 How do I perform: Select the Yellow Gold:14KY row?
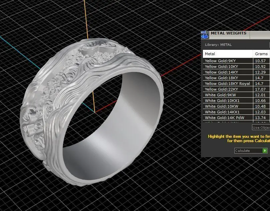coord(236,72)
